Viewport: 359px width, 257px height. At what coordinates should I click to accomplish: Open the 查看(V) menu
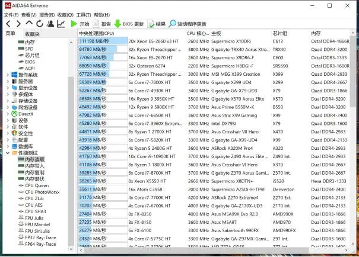(x=29, y=15)
